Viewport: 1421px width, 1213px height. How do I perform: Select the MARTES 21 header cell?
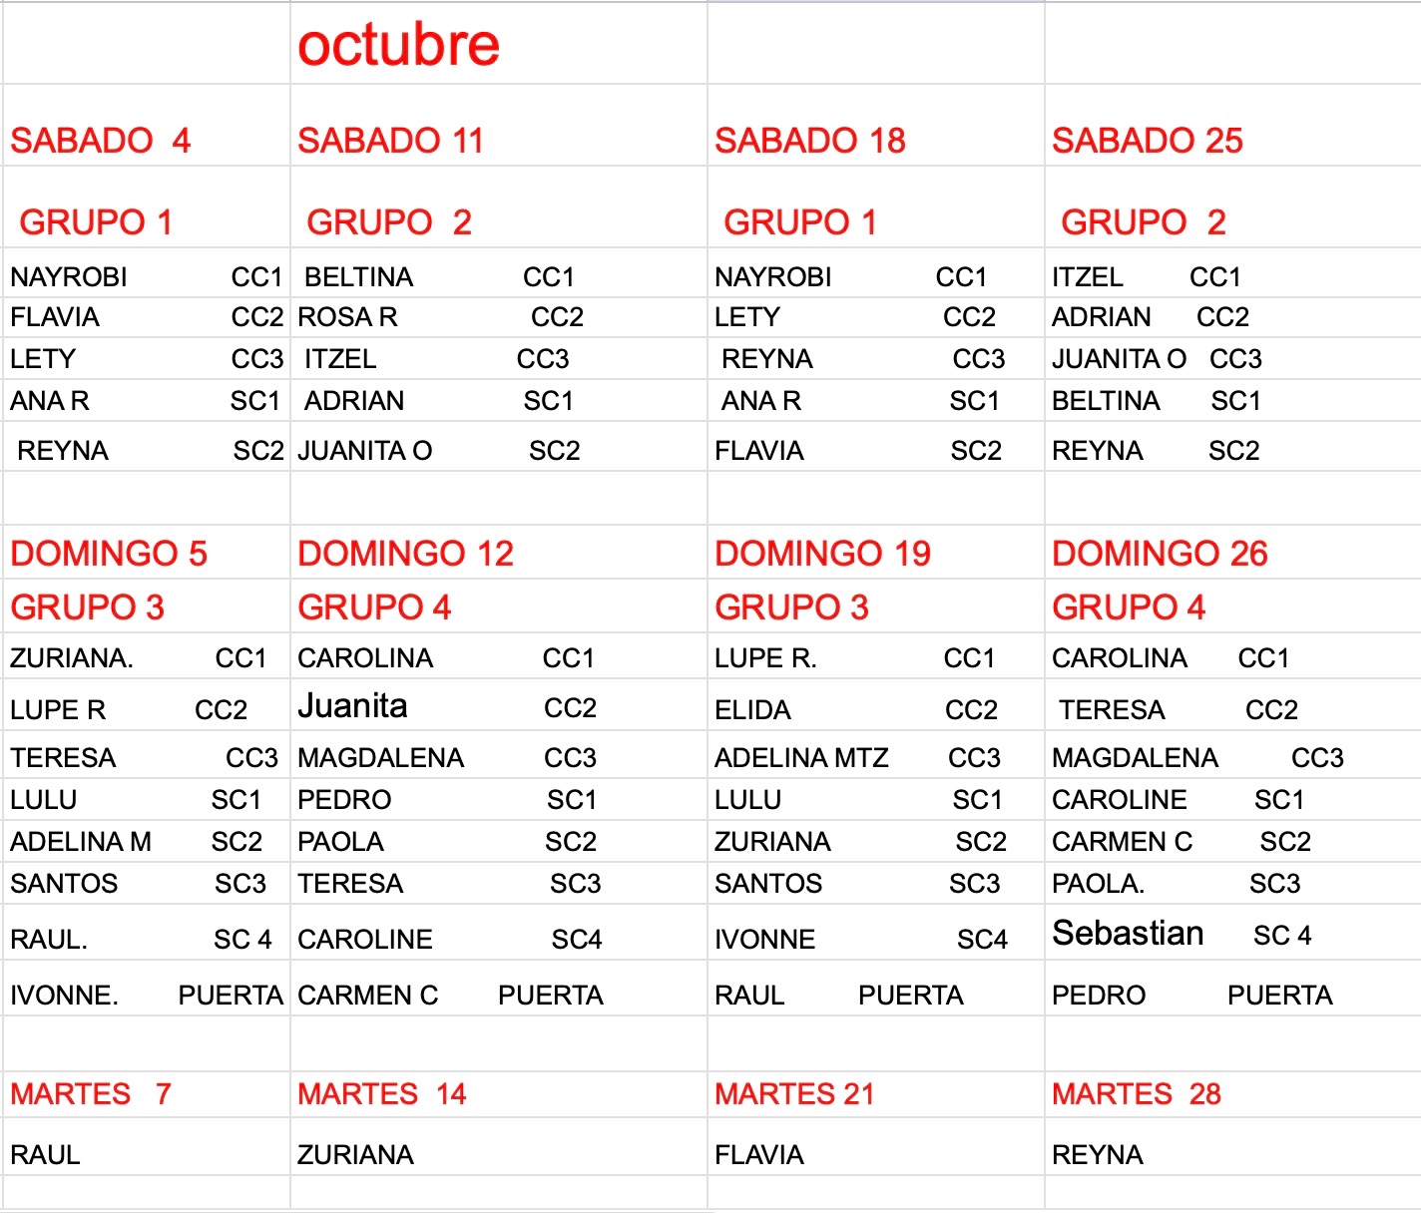point(794,1094)
